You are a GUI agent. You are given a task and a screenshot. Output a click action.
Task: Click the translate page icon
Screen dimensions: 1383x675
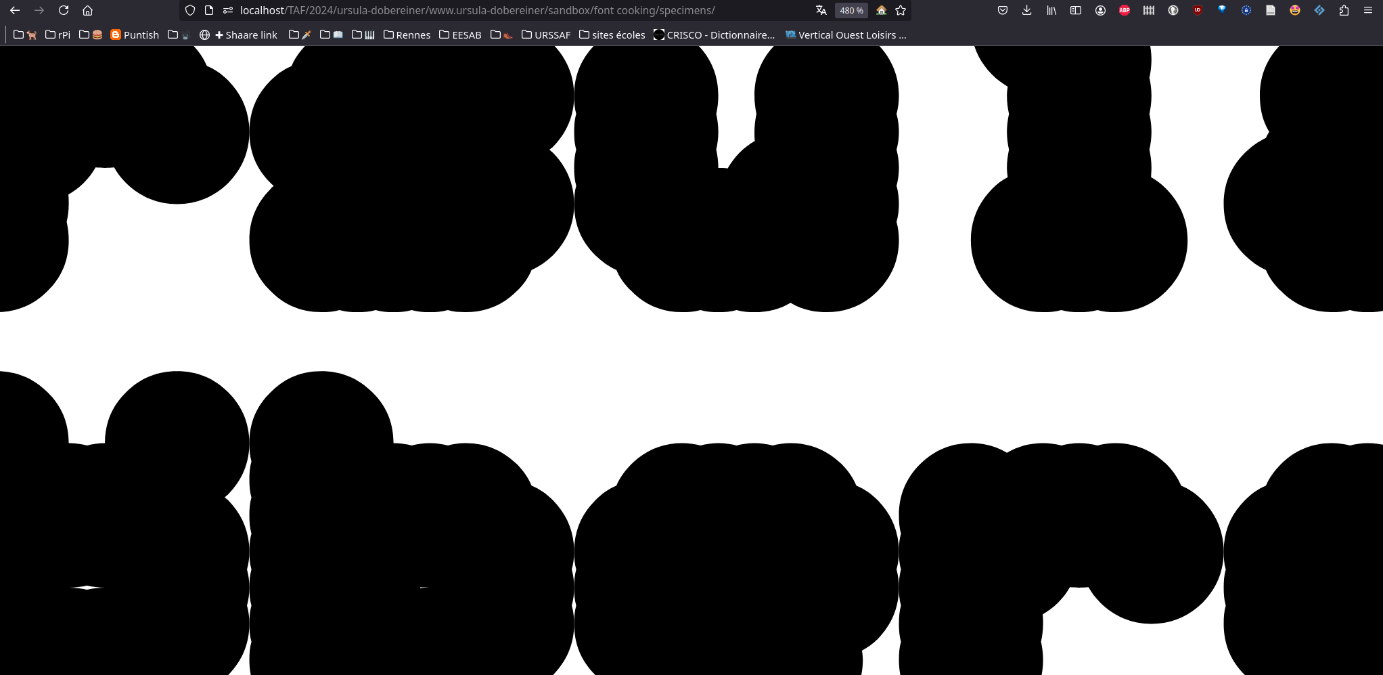coord(821,10)
